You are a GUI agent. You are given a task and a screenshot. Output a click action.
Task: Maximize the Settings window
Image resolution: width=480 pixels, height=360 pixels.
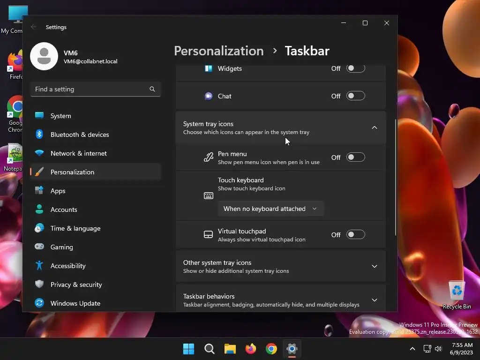pos(365,23)
